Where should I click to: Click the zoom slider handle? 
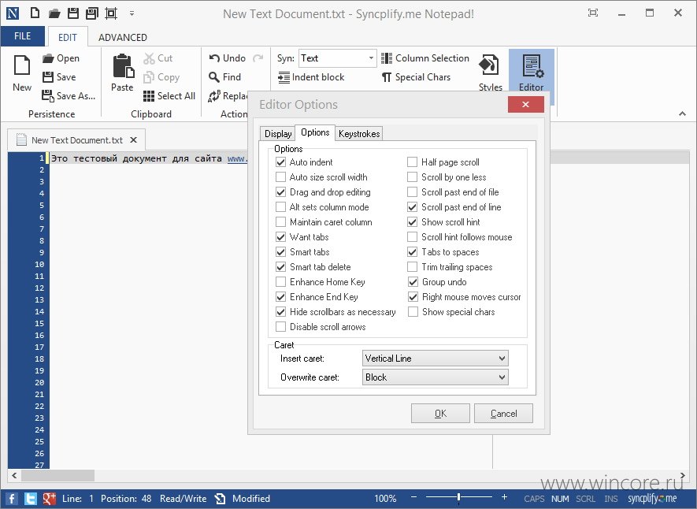[458, 497]
